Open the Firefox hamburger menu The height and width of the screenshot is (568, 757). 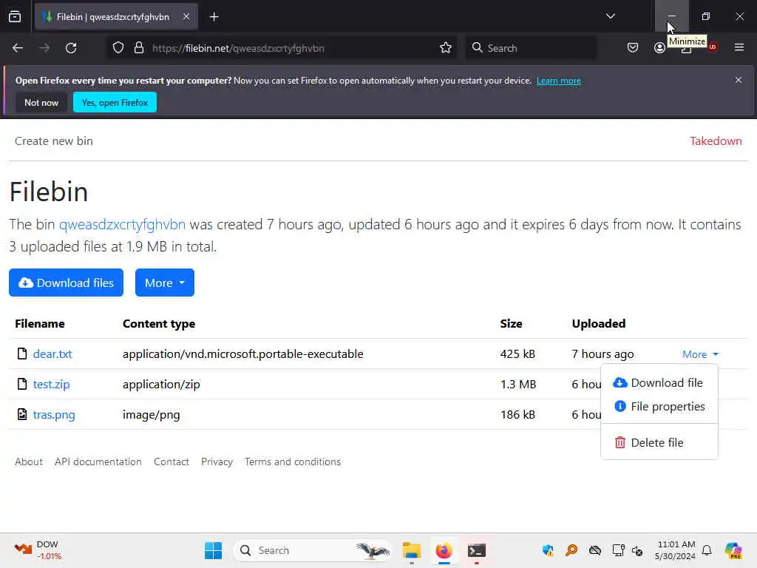739,47
